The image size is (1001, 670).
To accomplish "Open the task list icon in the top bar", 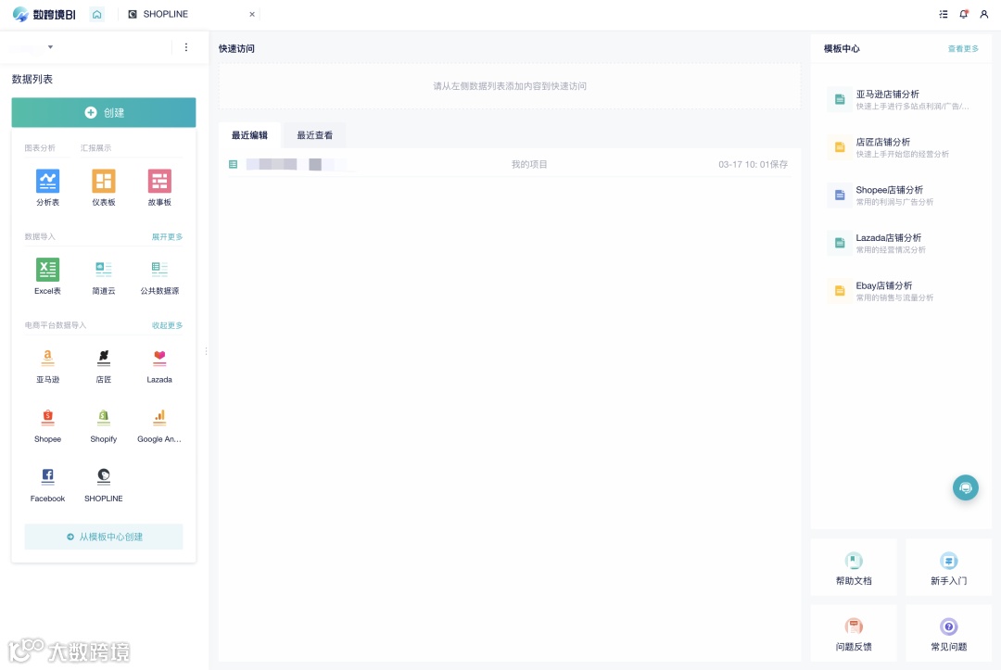I will point(943,14).
